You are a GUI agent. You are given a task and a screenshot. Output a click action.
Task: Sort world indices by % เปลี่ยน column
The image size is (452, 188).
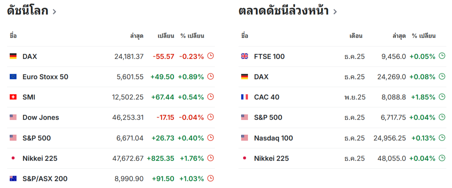coord(192,36)
